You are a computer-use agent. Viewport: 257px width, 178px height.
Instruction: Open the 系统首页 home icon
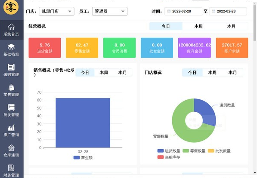11,27
